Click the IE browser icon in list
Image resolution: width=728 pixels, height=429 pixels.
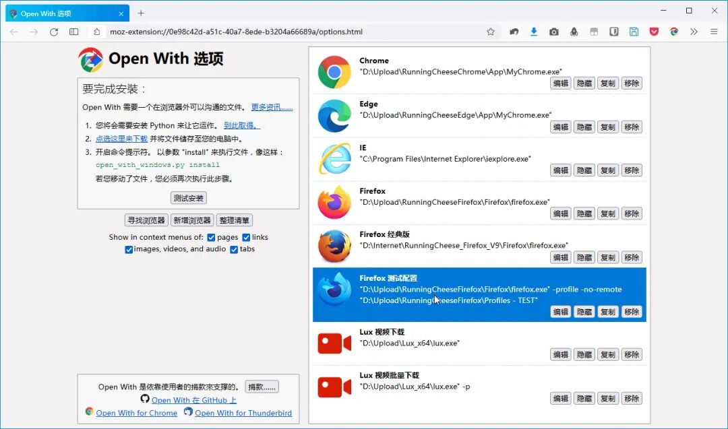tap(334, 159)
